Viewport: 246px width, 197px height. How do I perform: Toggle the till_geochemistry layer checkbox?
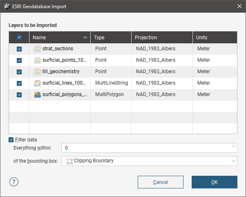[x=19, y=72]
